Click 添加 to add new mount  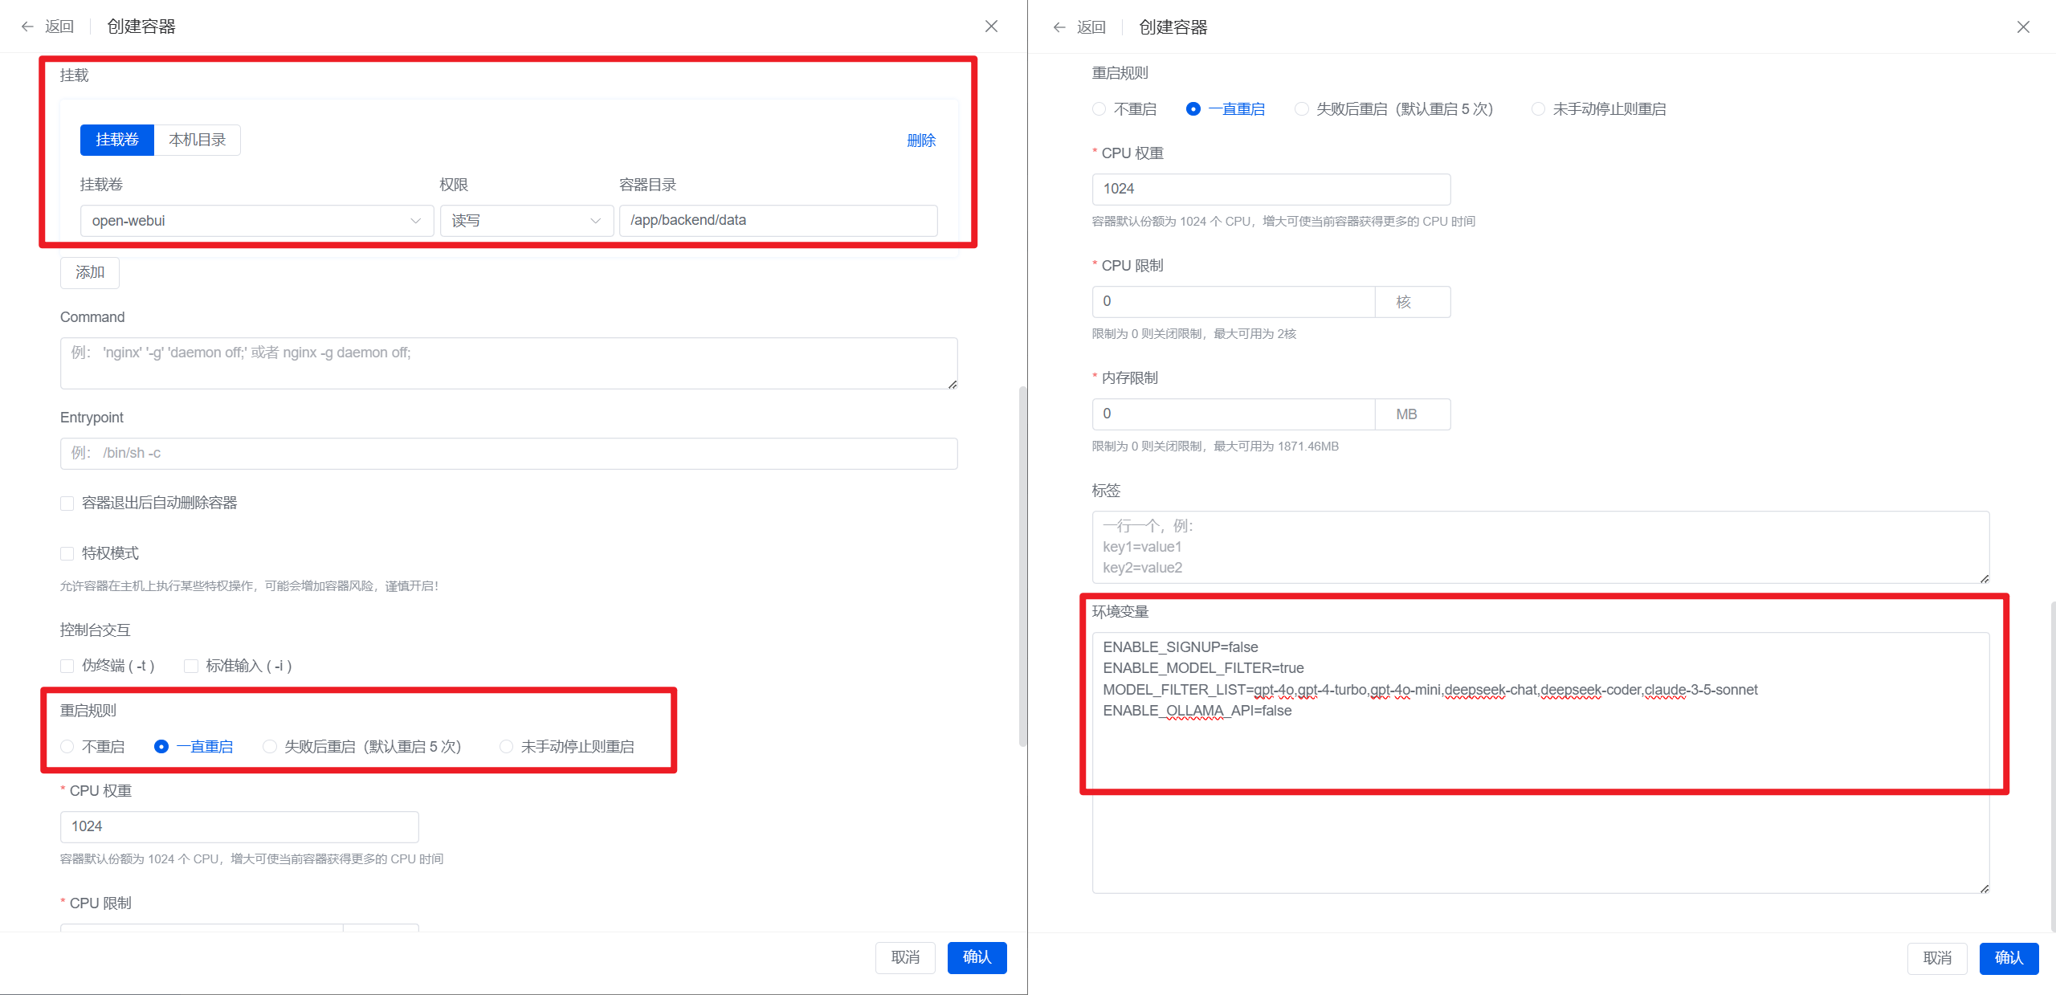click(x=88, y=271)
